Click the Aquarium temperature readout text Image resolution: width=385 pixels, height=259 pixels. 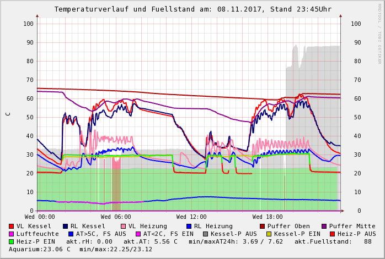click(40, 249)
